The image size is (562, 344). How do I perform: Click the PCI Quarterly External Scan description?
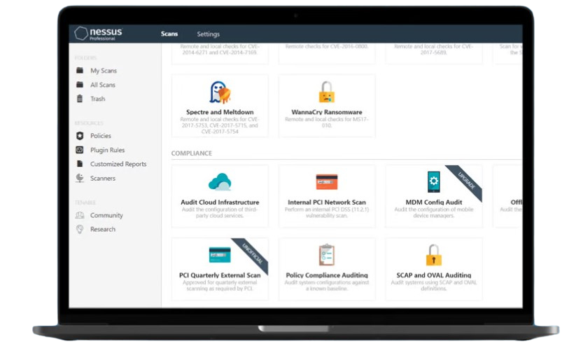(220, 286)
